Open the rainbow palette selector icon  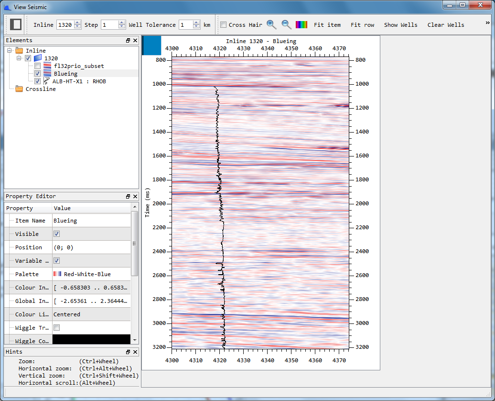301,24
